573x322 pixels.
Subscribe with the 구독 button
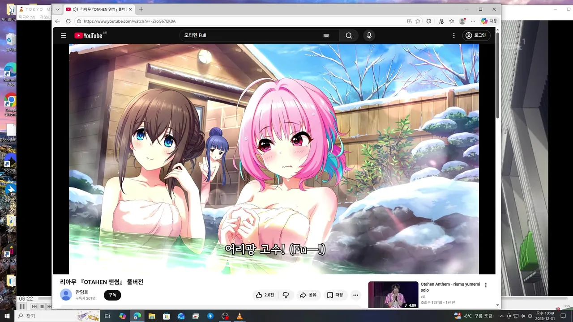(x=112, y=295)
